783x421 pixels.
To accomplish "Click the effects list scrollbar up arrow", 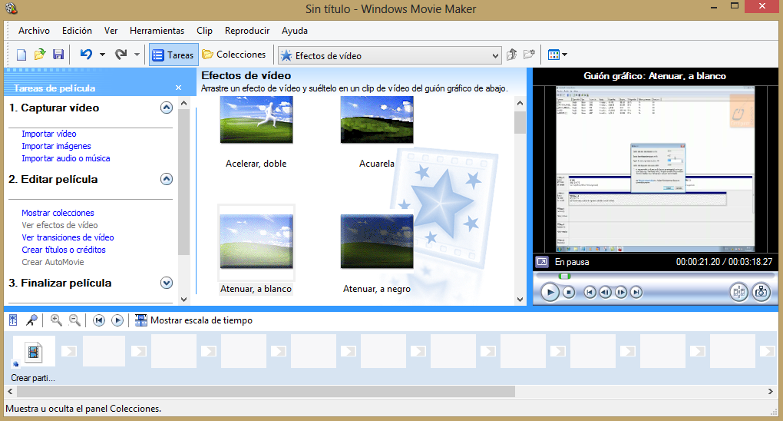I will [520, 103].
